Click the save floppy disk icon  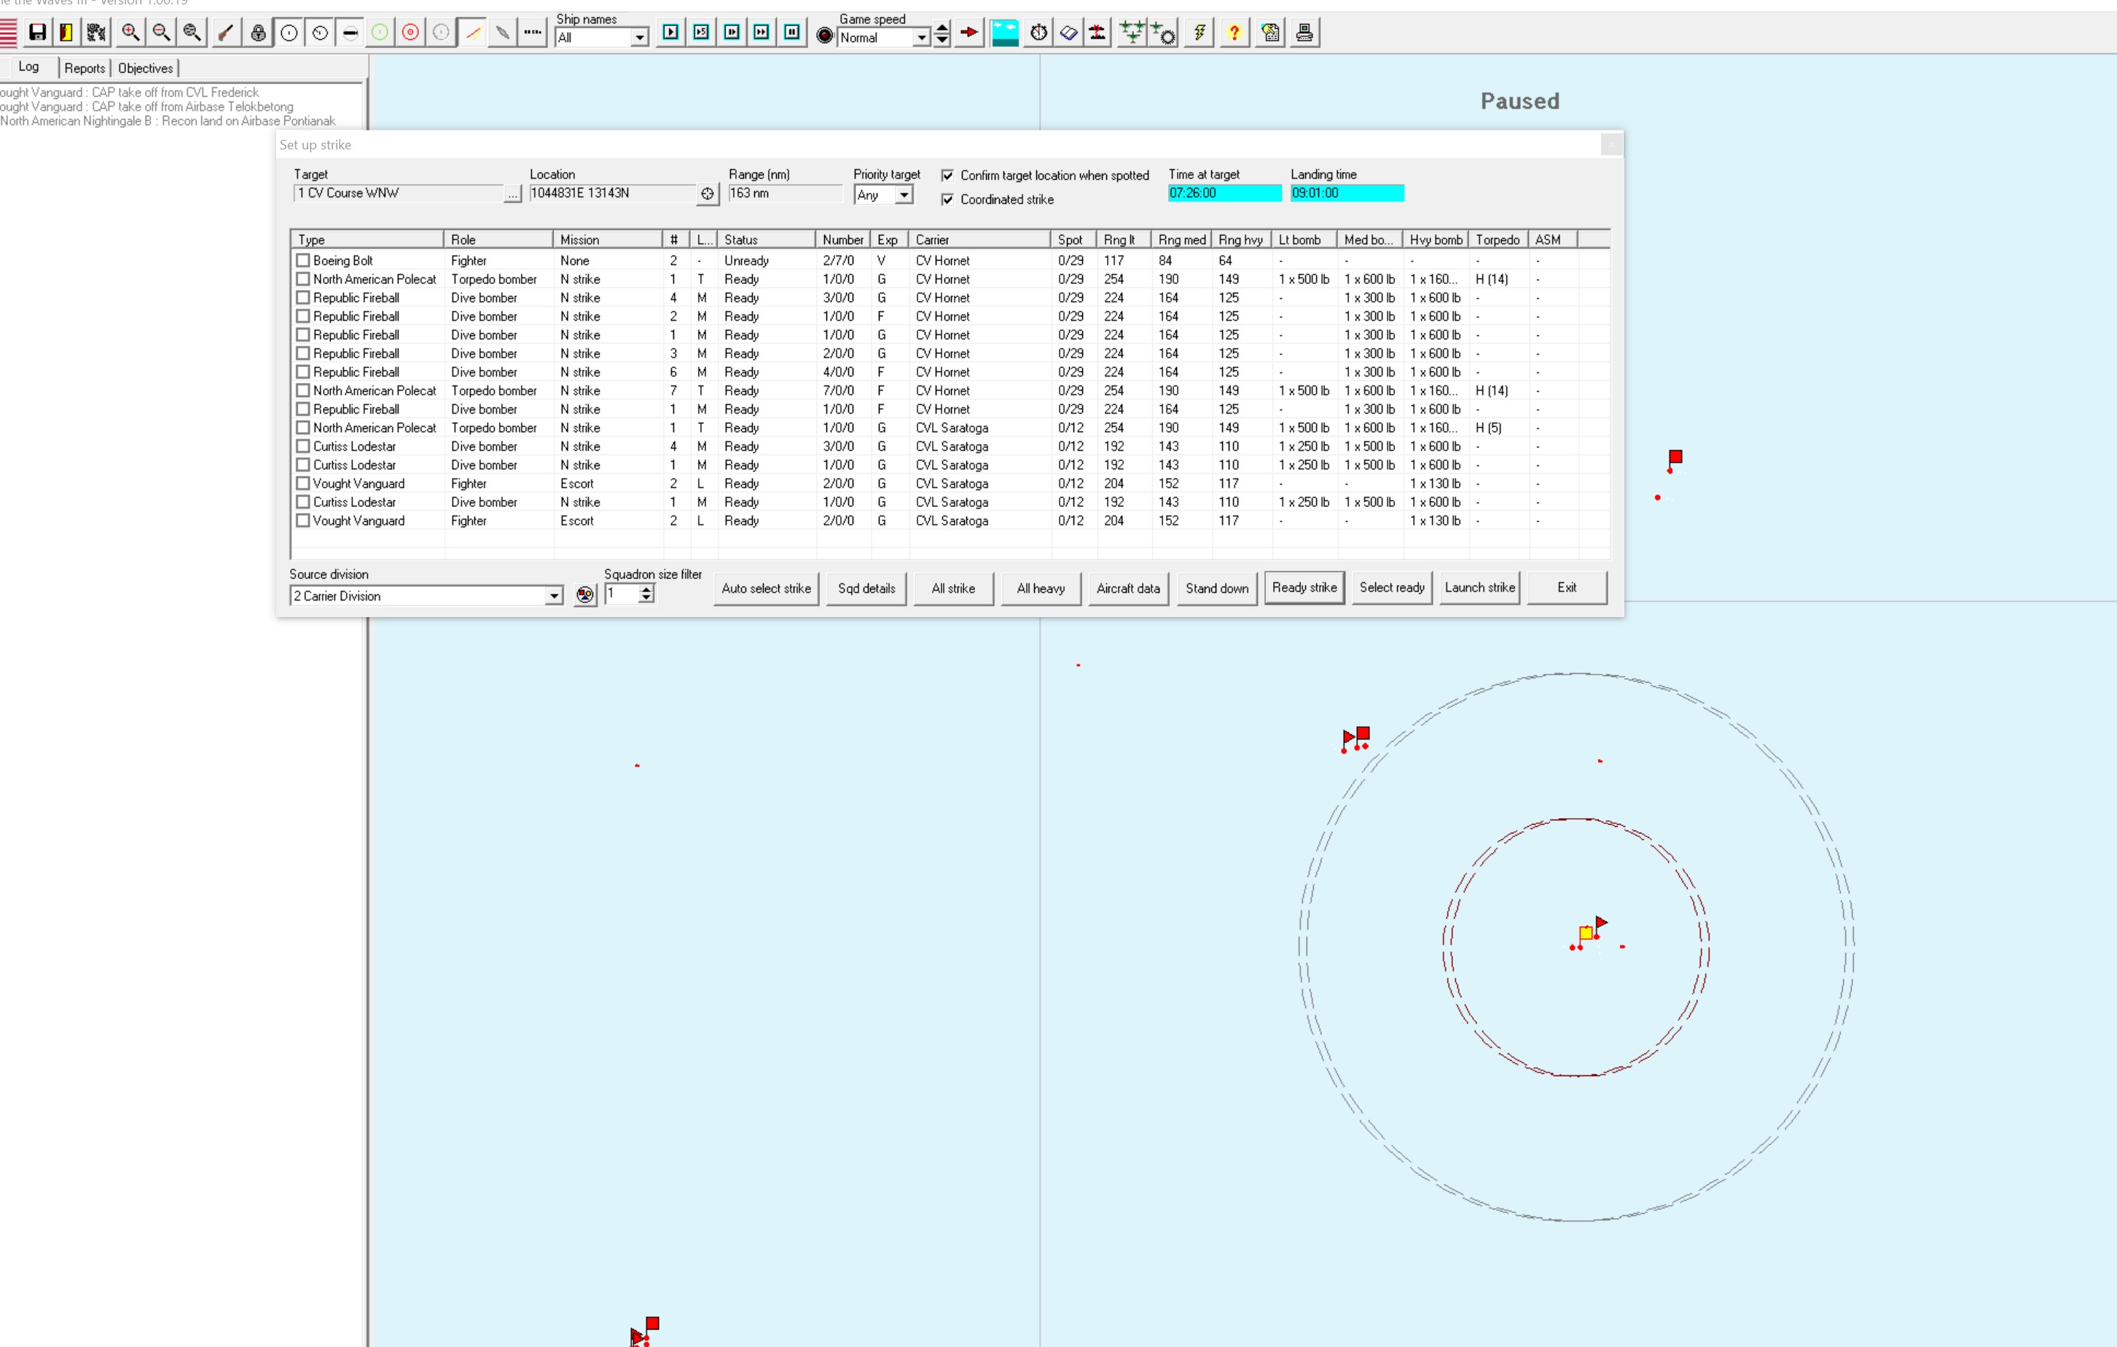coord(37,33)
